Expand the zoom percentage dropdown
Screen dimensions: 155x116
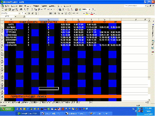(x=90, y=10)
